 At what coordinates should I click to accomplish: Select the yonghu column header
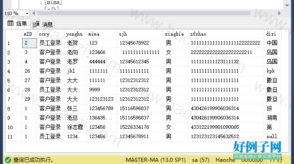point(76,34)
